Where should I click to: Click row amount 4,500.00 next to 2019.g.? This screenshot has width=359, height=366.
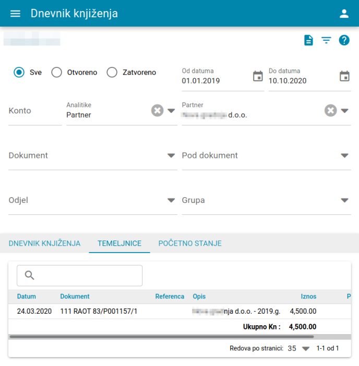click(x=303, y=311)
